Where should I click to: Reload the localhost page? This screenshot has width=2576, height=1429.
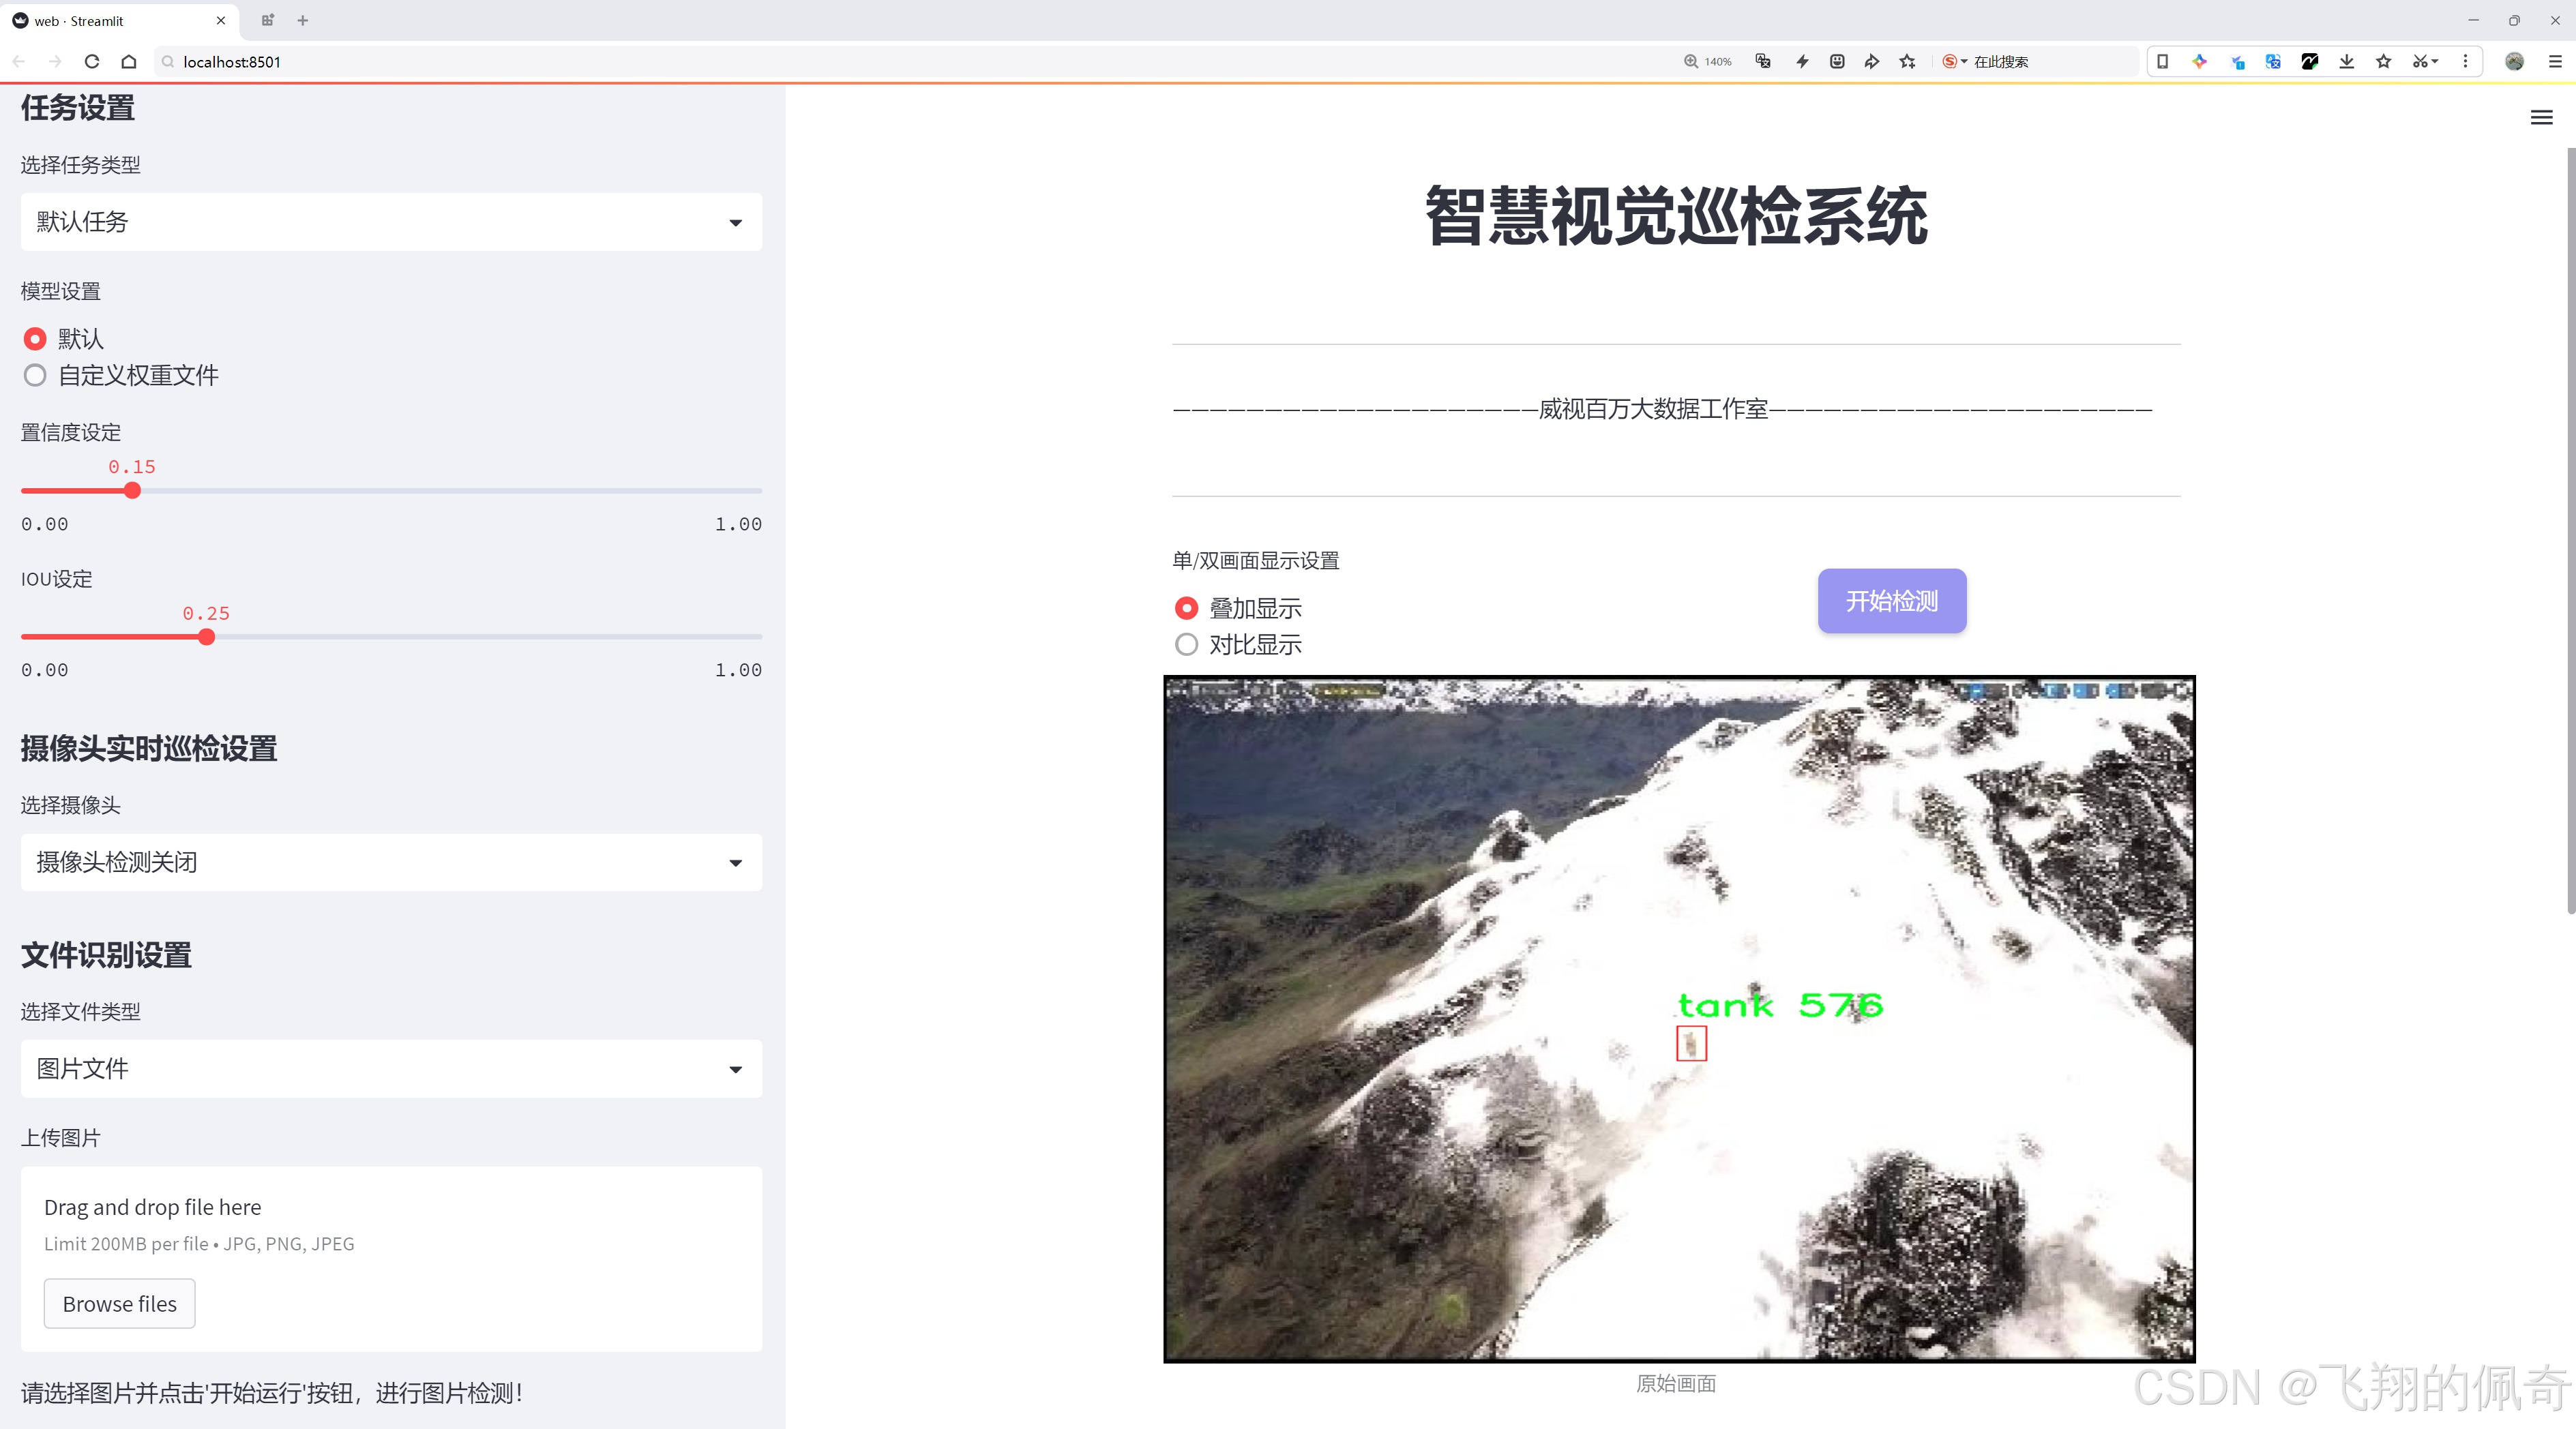pyautogui.click(x=92, y=62)
